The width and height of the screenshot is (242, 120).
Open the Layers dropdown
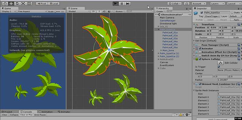tap(216, 4)
